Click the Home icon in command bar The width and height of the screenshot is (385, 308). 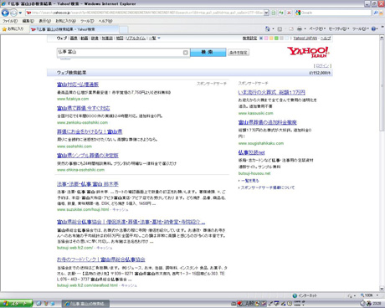pos(268,29)
